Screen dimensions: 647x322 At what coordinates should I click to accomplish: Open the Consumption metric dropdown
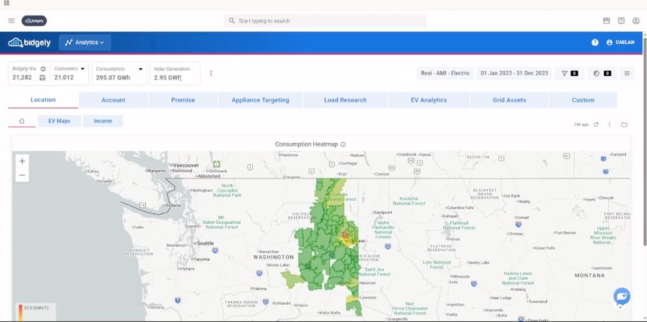point(140,69)
